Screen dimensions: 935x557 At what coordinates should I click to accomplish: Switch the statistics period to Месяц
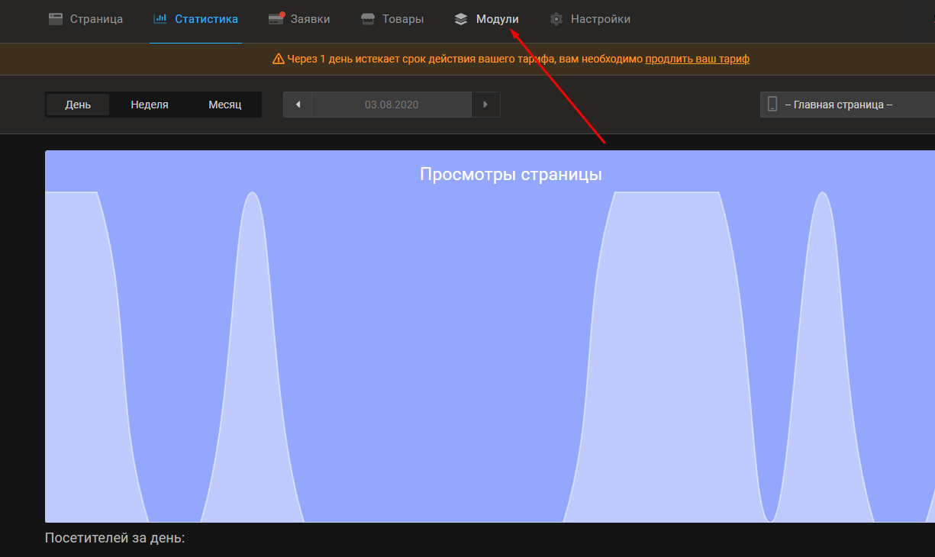coord(225,105)
